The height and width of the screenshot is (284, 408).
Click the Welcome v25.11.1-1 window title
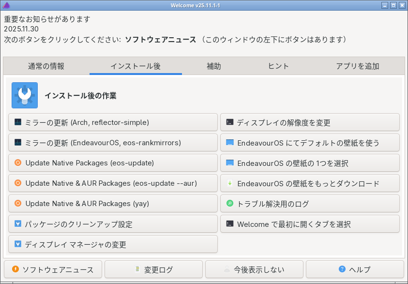[x=195, y=5]
